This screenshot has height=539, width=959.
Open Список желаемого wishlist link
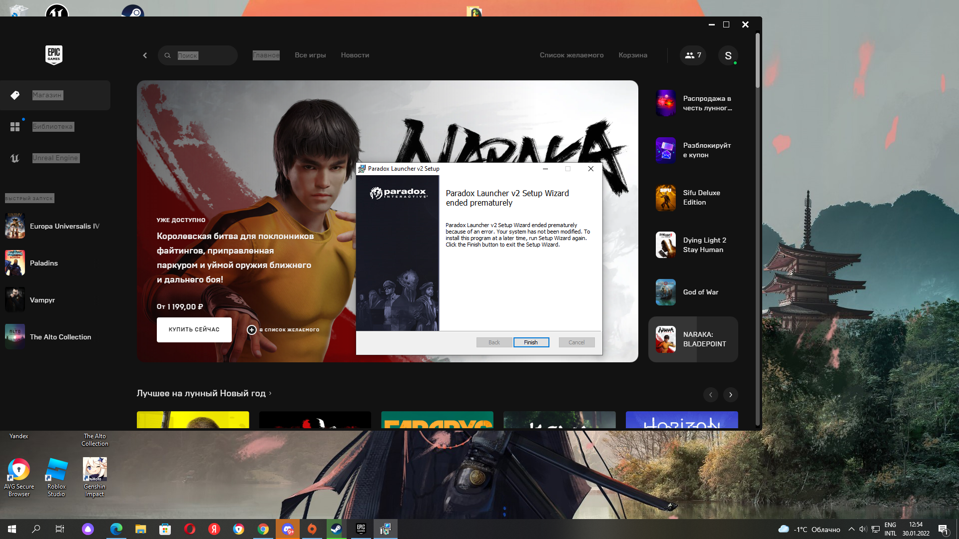571,55
